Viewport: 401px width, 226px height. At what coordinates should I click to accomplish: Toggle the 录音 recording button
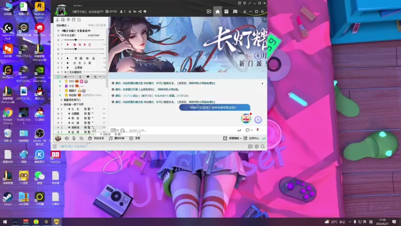pos(135,139)
